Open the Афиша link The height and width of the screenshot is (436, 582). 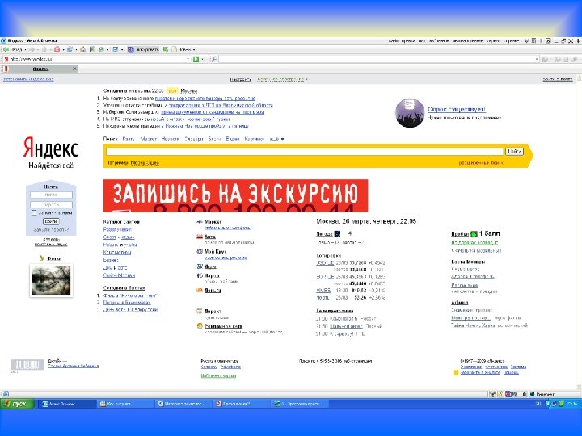coord(459,303)
